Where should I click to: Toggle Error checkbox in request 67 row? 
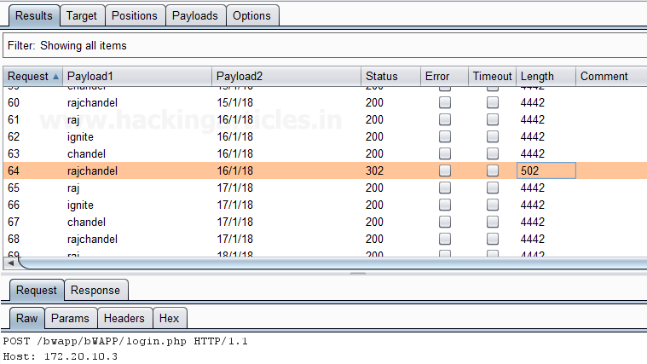[x=445, y=222]
